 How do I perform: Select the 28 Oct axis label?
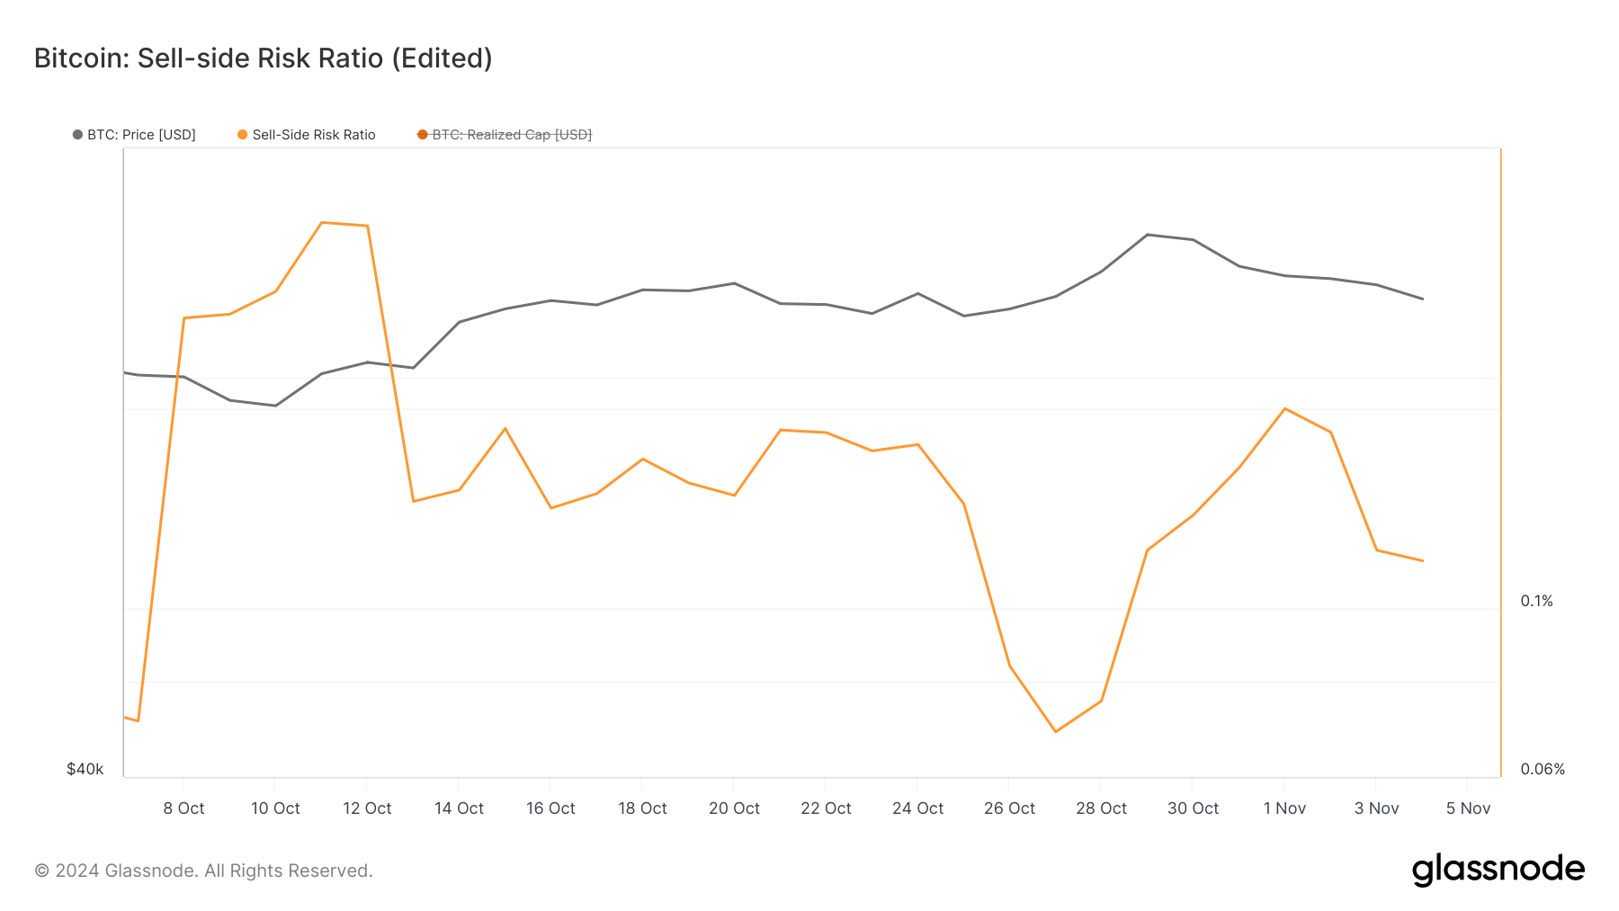[1101, 808]
